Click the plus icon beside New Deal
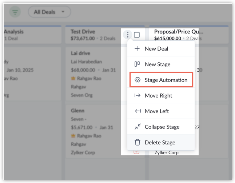 click(x=137, y=48)
